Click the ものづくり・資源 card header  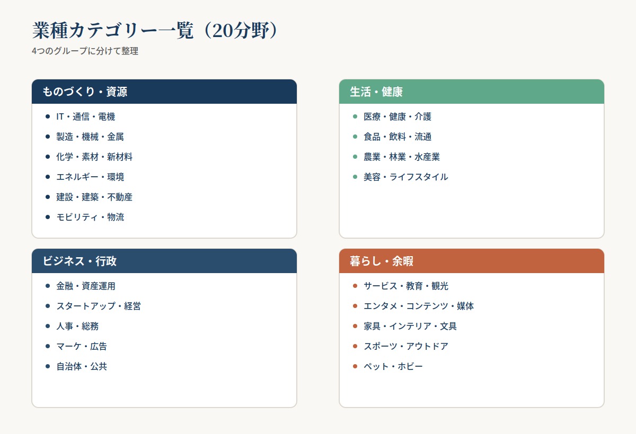pyautogui.click(x=164, y=92)
